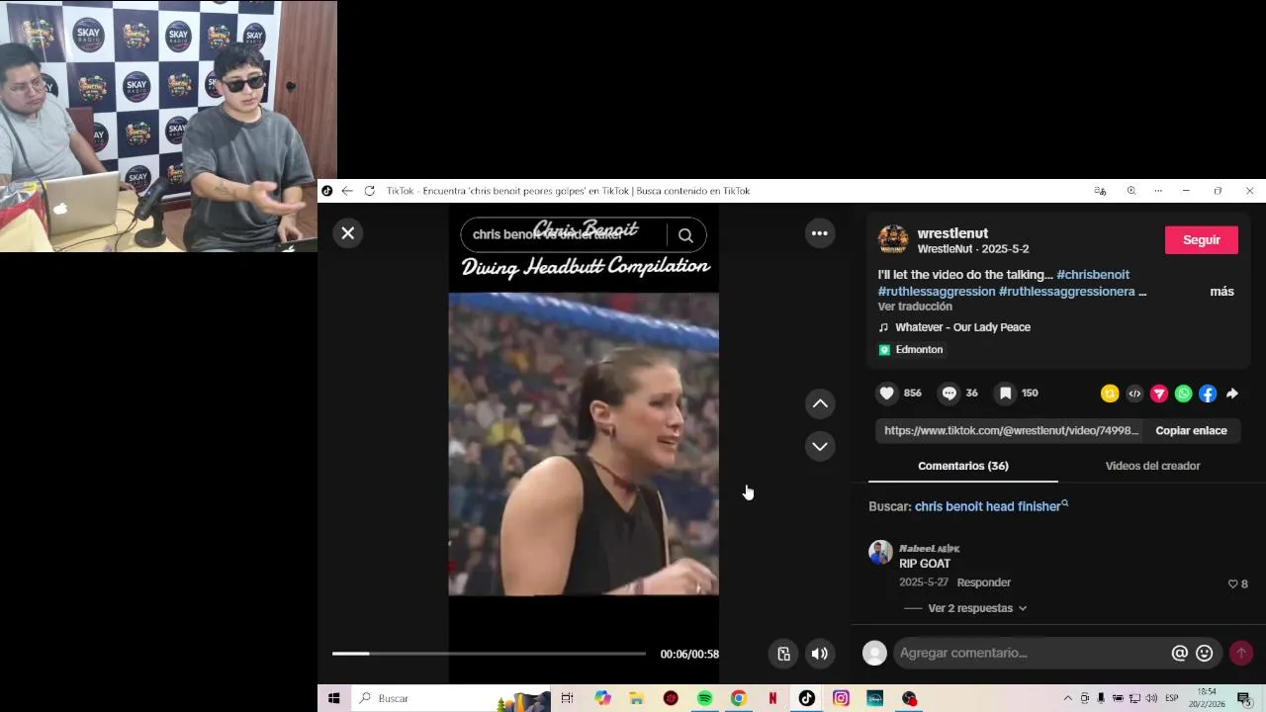The width and height of the screenshot is (1266, 712).
Task: Mute the video with speaker icon
Action: pos(819,654)
